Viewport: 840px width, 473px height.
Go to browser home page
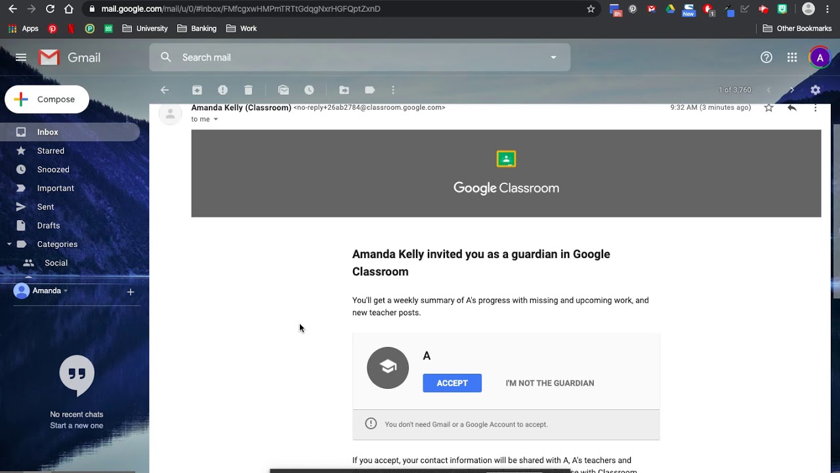coord(69,9)
